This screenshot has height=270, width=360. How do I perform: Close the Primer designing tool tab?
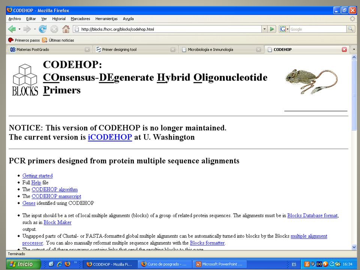tap(173, 49)
